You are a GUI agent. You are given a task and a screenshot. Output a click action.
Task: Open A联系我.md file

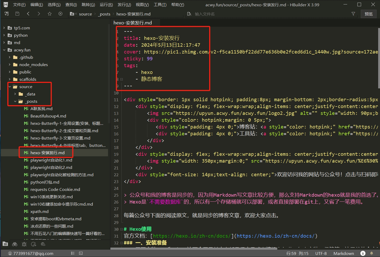pyautogui.click(x=41, y=109)
